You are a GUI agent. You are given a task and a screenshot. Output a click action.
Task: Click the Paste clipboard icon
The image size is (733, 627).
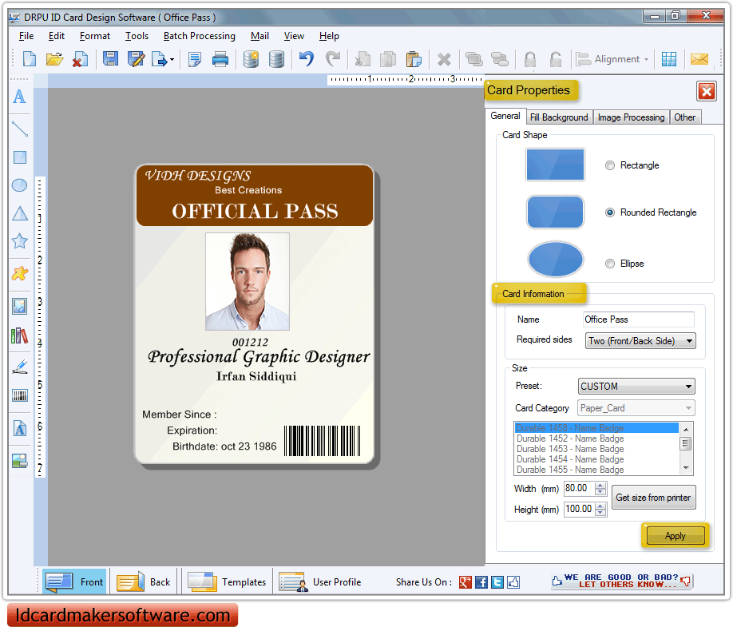point(414,59)
